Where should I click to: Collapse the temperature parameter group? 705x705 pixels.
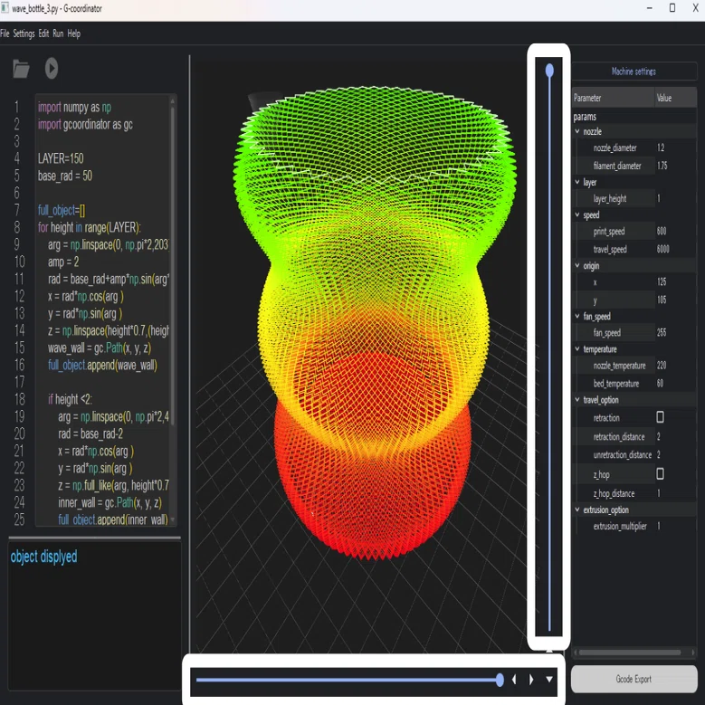tap(577, 349)
